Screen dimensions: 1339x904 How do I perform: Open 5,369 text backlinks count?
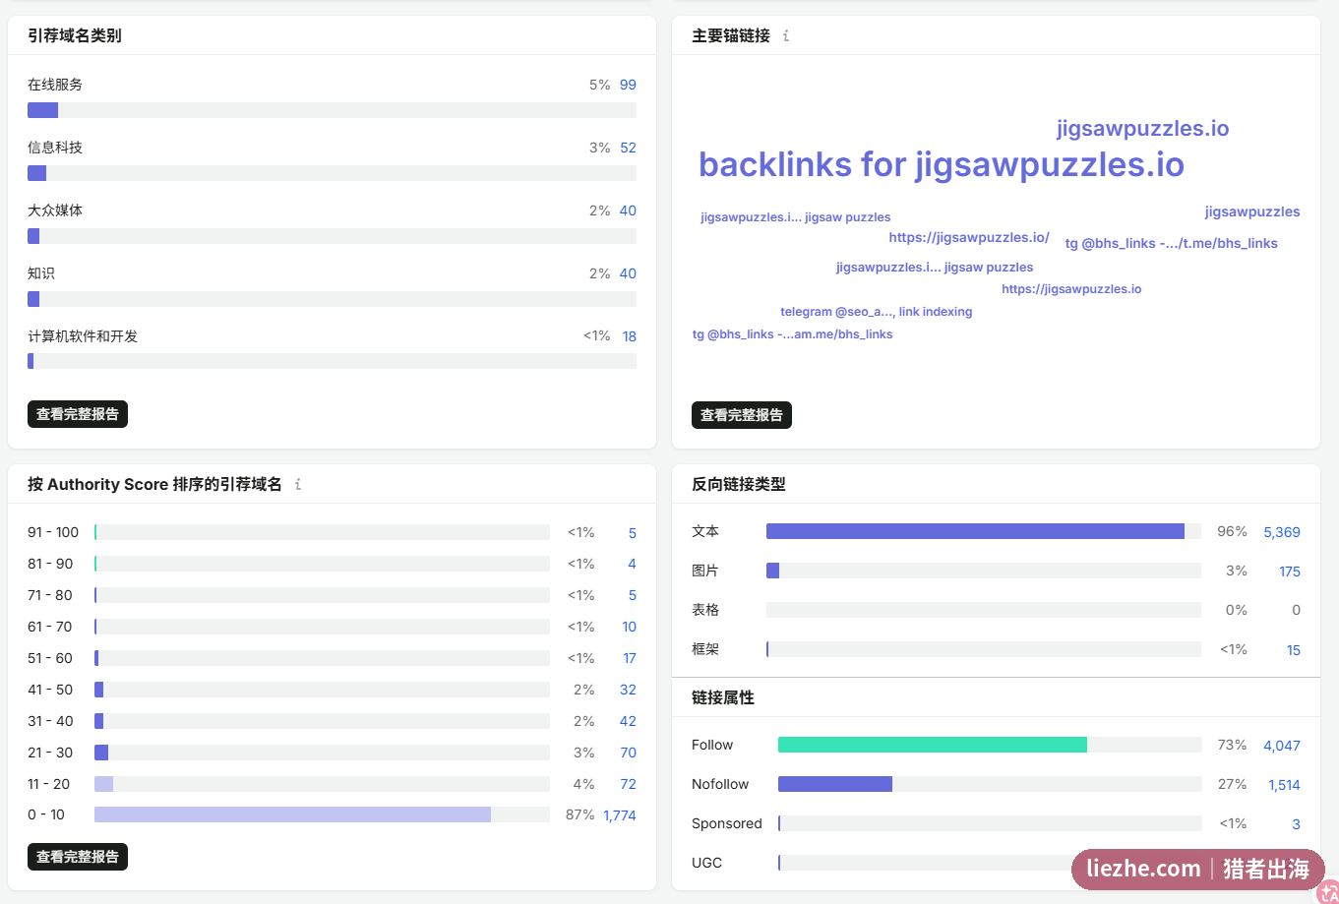(x=1282, y=532)
